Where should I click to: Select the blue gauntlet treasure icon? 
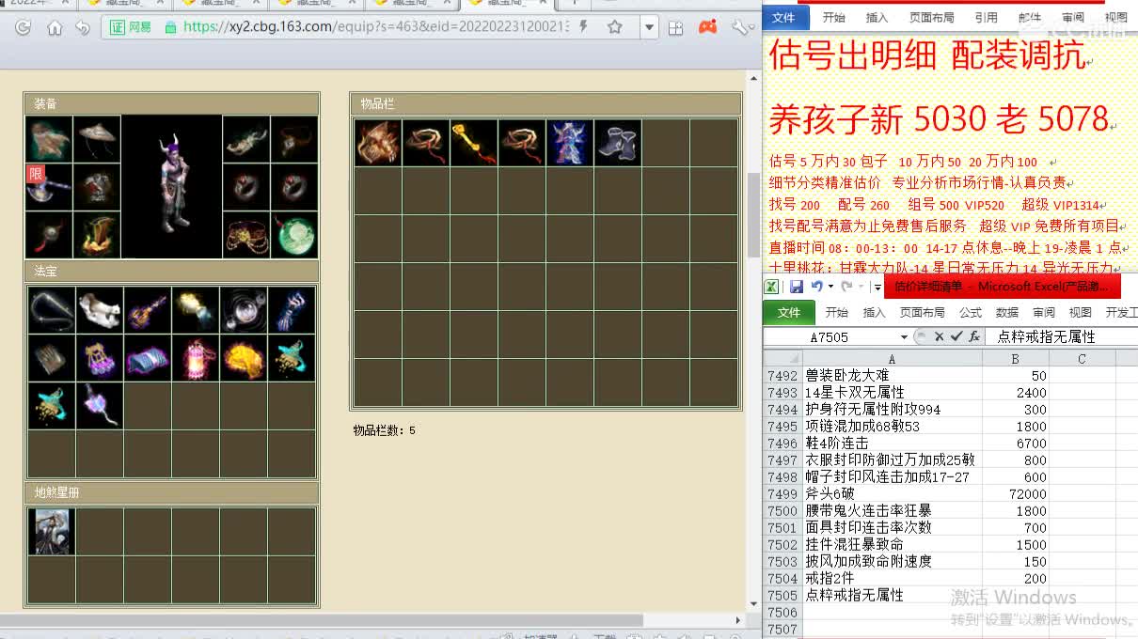tap(292, 310)
